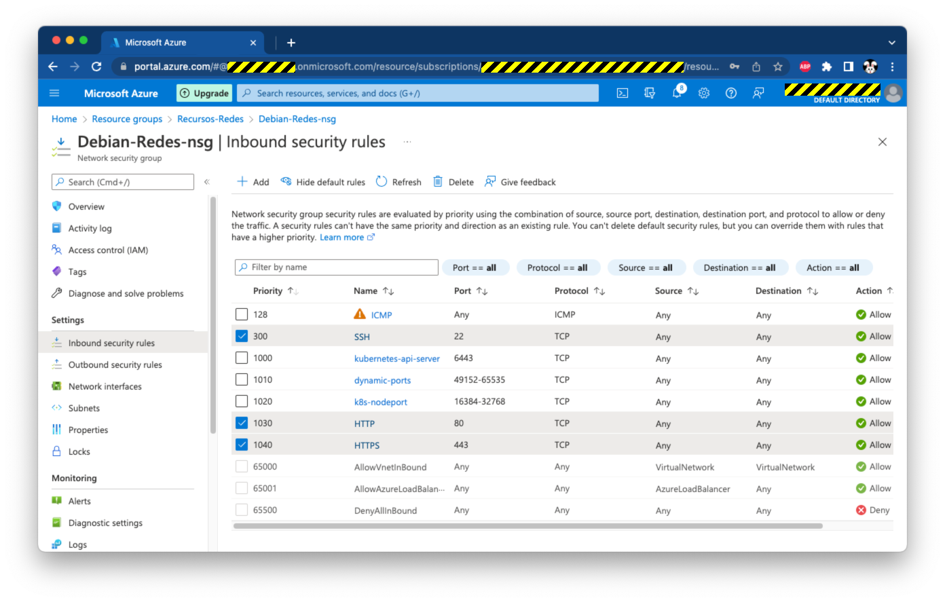Click the Learn more link
The image size is (945, 602).
coord(342,238)
